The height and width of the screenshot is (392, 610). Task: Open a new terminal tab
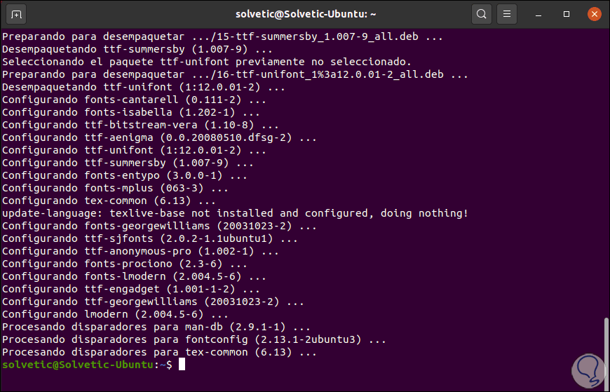[17, 13]
